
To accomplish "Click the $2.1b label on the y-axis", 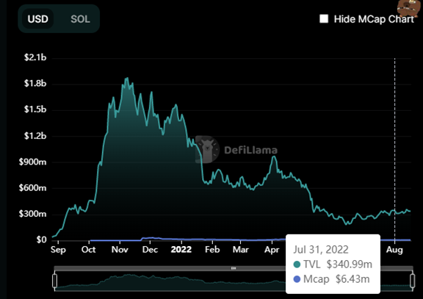I will coord(35,57).
